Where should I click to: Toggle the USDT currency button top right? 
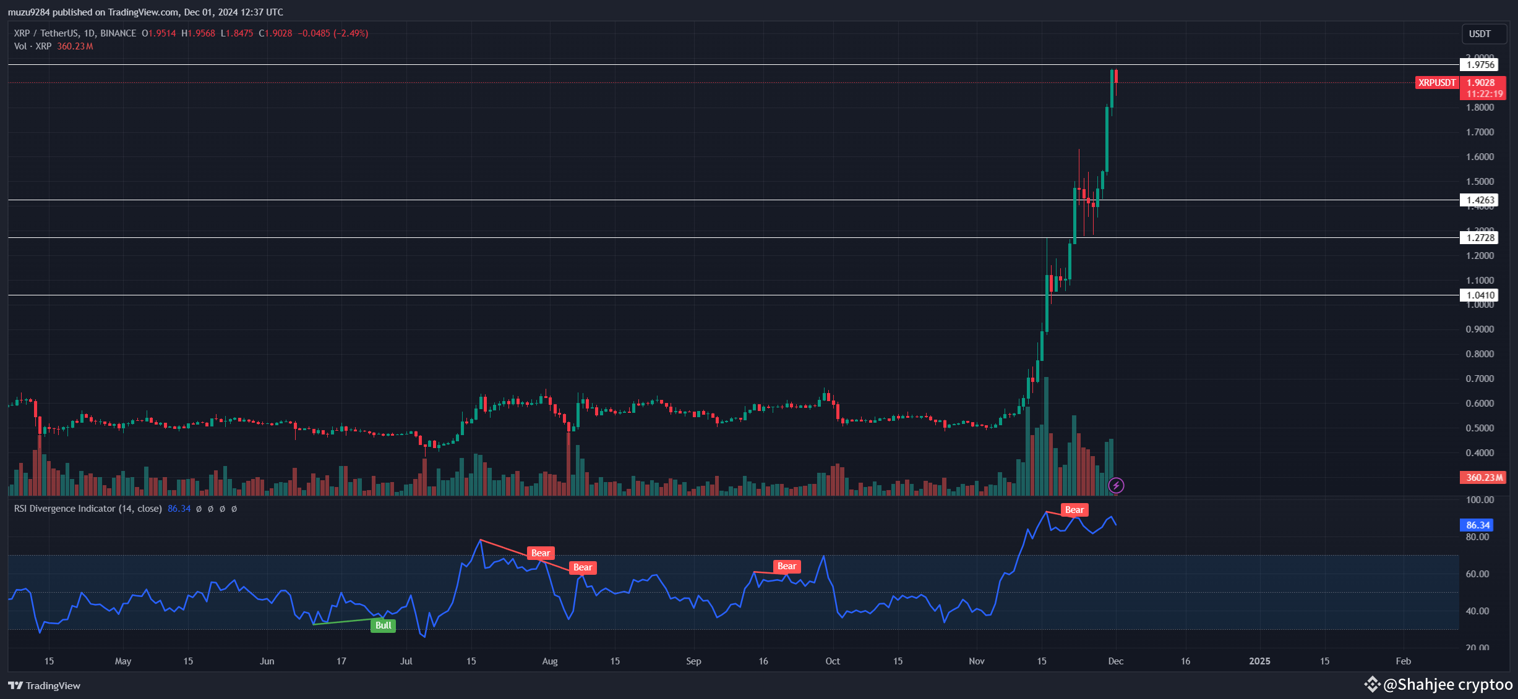click(1484, 34)
